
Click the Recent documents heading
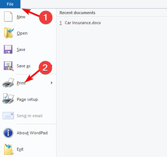click(x=77, y=13)
